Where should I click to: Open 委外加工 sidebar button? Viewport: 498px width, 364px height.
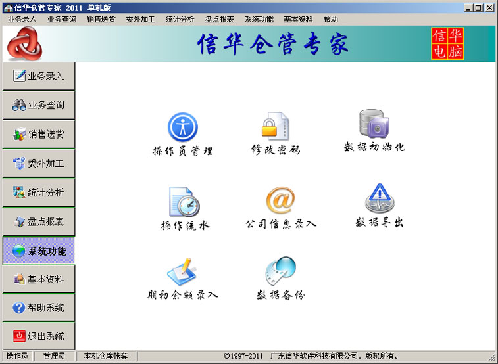point(39,164)
